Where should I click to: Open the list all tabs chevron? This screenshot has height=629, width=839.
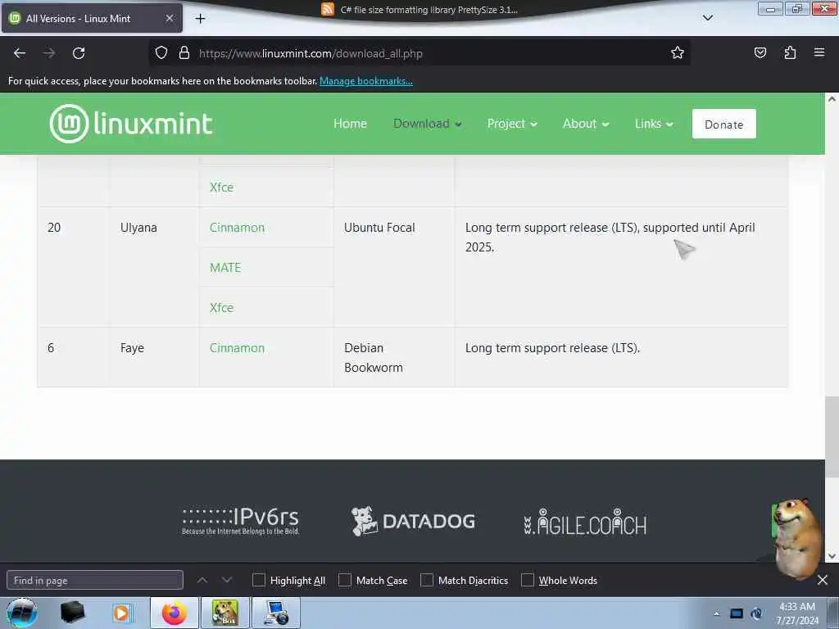tap(707, 18)
